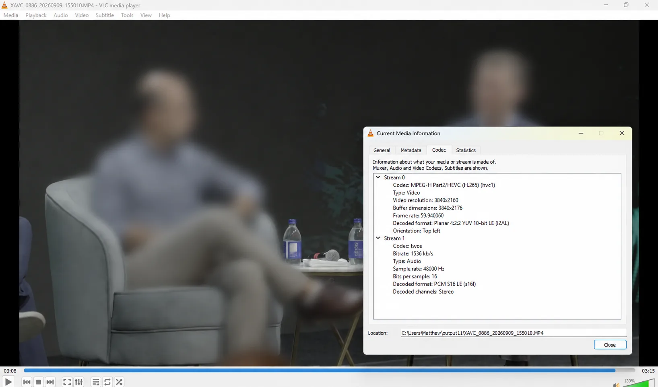Open extended settings and effects
658x387 pixels.
79,382
